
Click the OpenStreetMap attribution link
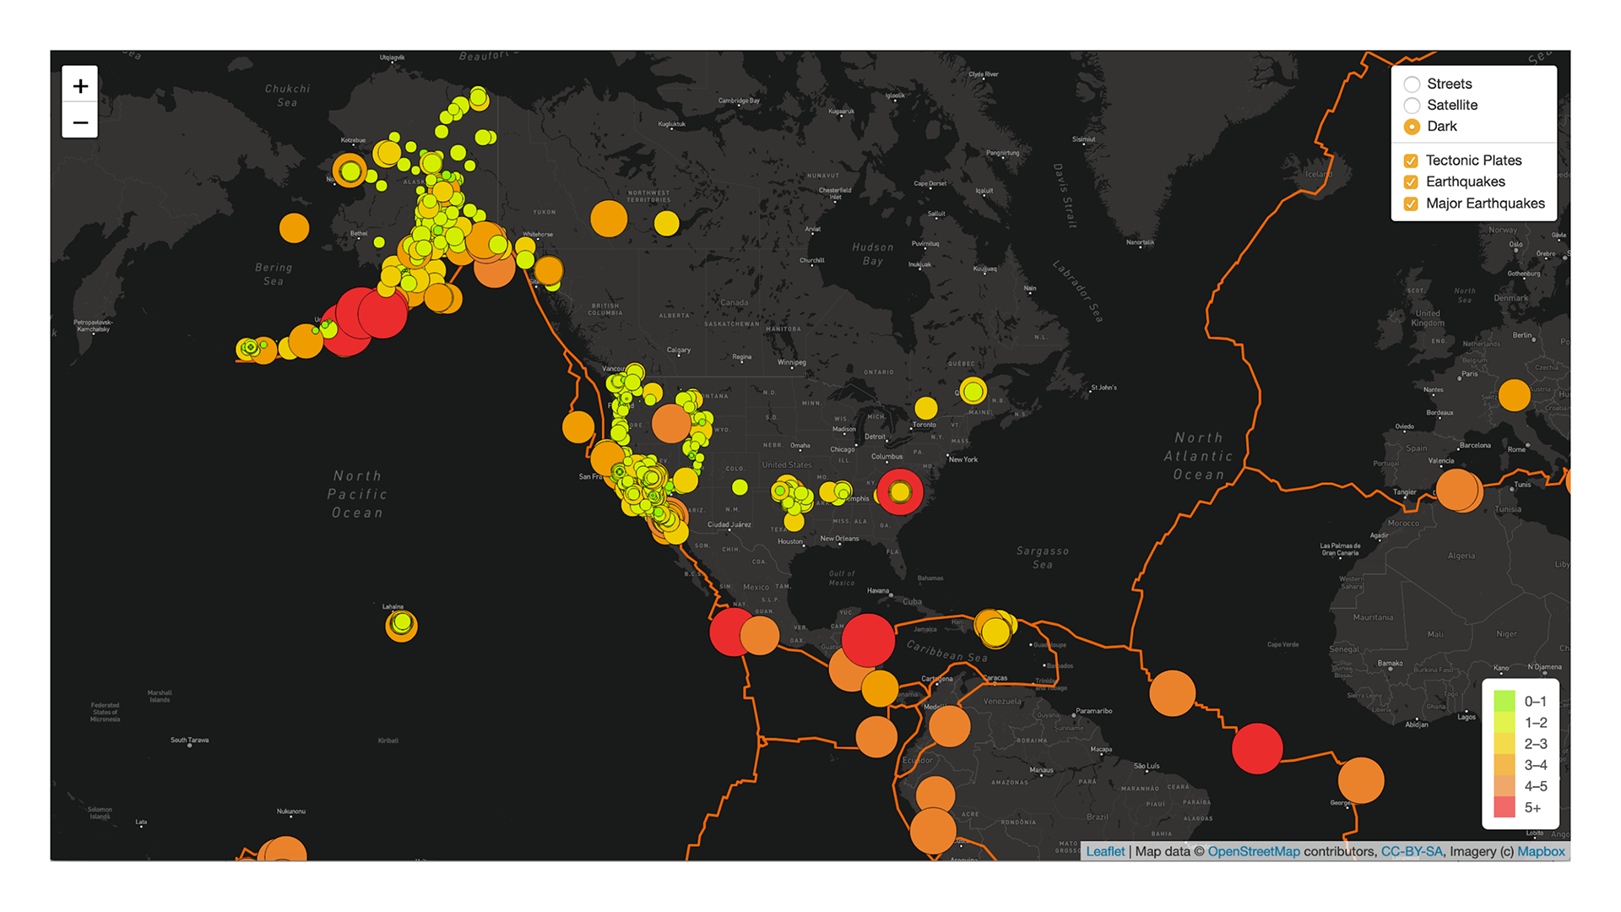[x=1254, y=851]
